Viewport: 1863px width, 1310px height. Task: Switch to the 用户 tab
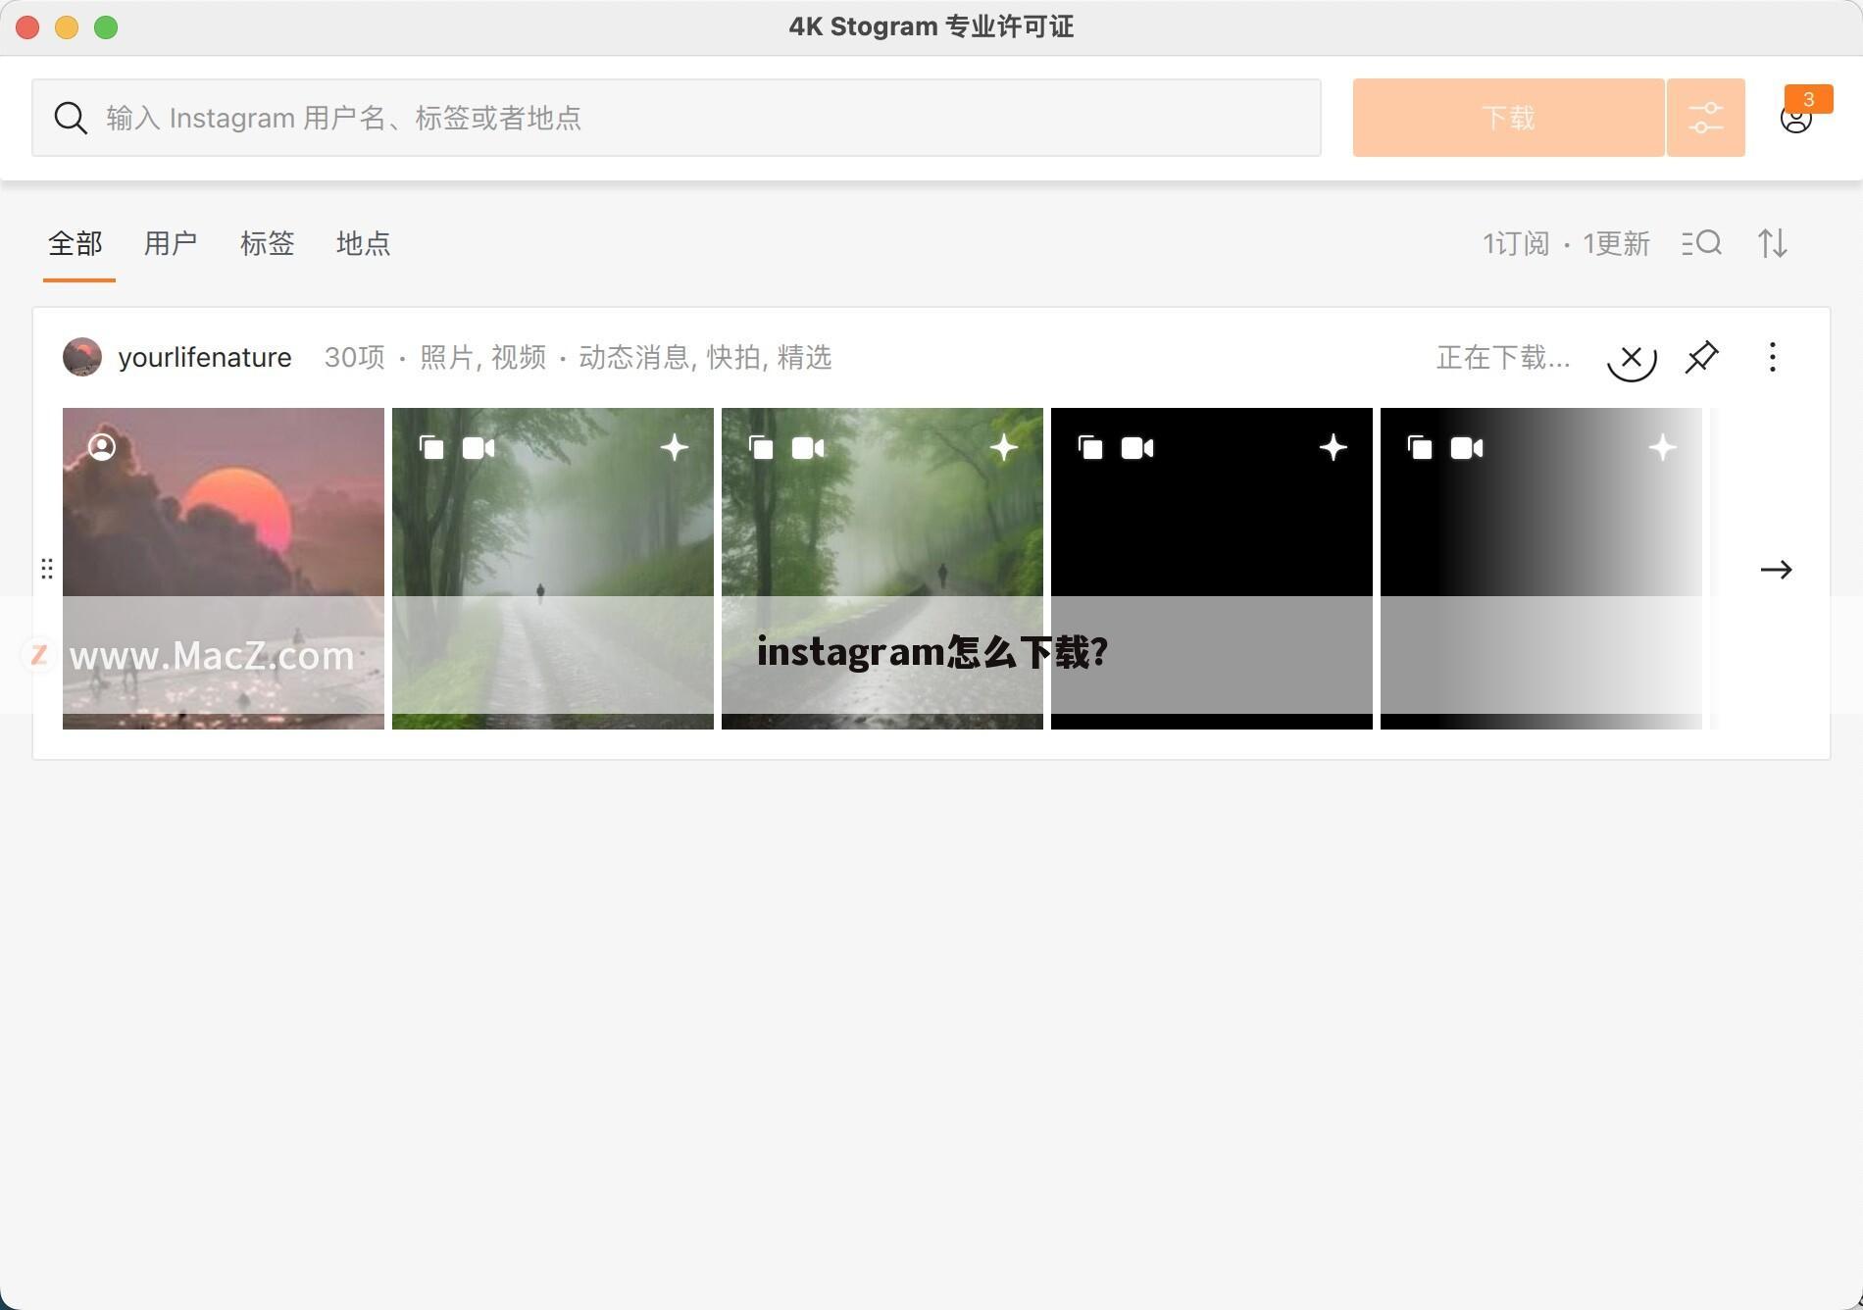point(171,243)
